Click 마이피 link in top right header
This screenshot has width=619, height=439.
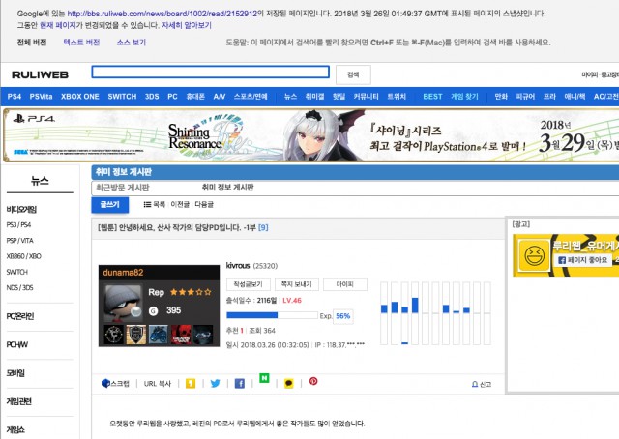pyautogui.click(x=589, y=74)
